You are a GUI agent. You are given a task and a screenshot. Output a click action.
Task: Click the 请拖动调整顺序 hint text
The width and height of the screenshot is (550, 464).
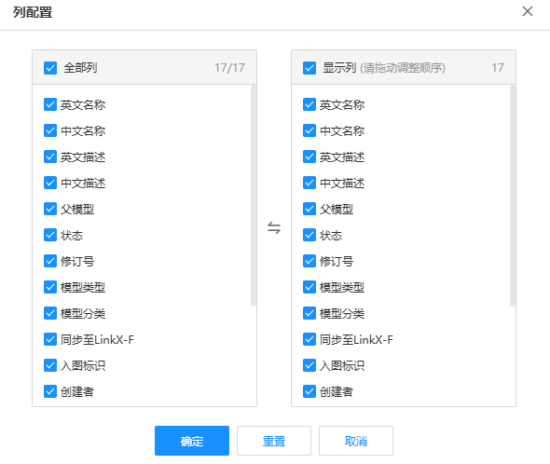point(403,68)
